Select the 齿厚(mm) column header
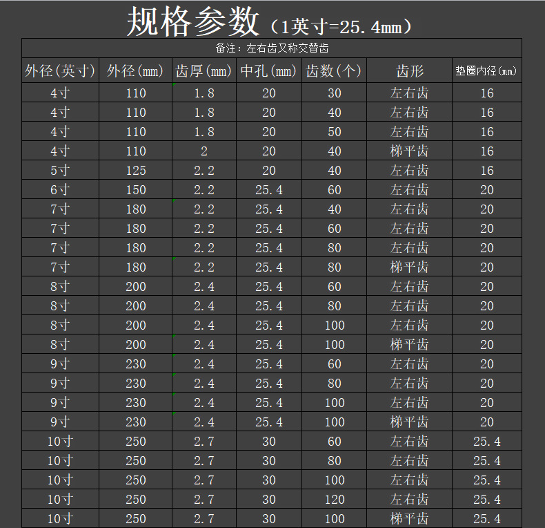Image resolution: width=545 pixels, height=528 pixels. (204, 71)
